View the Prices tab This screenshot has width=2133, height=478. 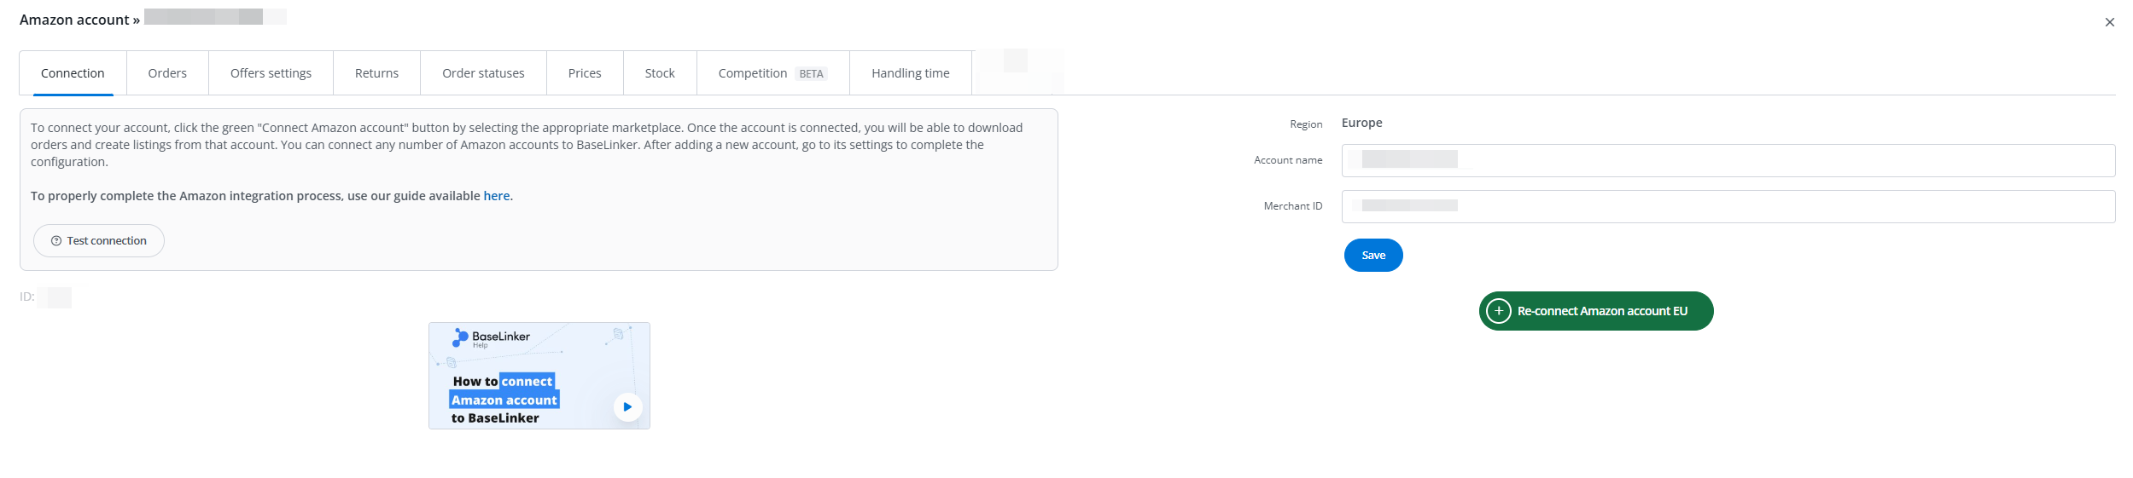[x=585, y=73]
